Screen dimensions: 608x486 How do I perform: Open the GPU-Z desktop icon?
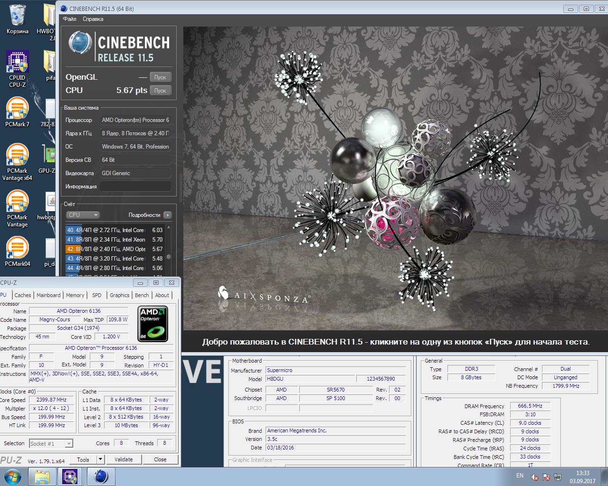[48, 159]
